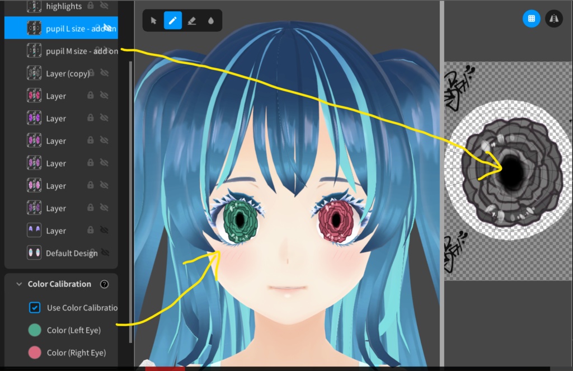Switch to the Eraser tool

(192, 20)
